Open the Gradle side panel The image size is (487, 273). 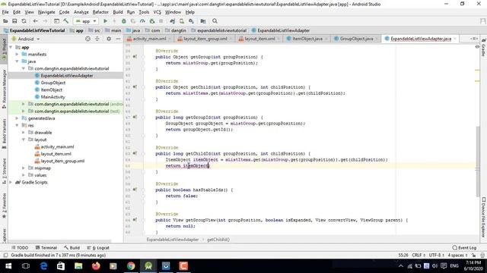[484, 48]
